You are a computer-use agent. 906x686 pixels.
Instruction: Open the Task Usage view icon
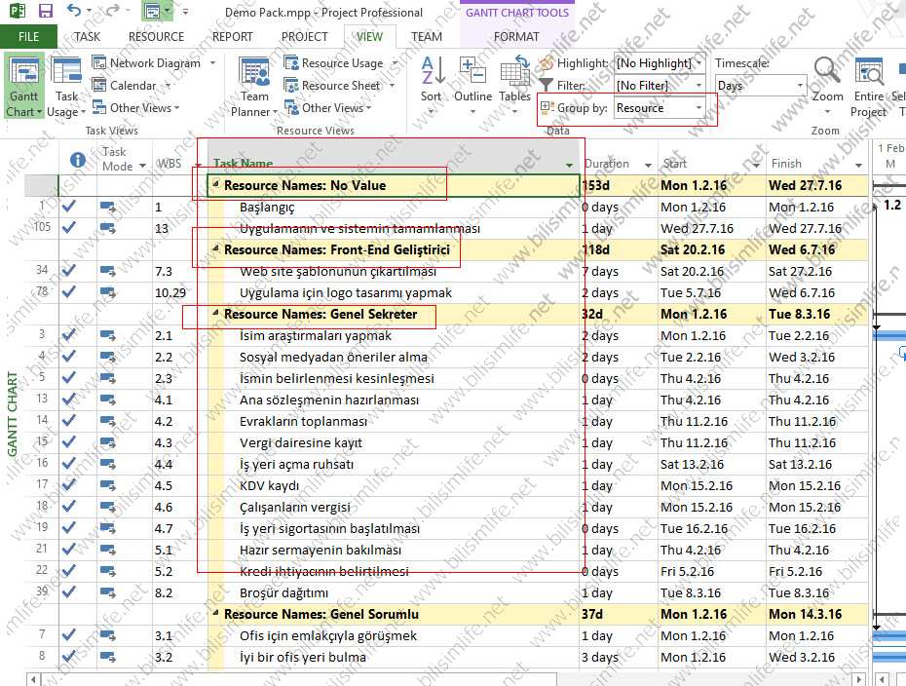coord(66,72)
